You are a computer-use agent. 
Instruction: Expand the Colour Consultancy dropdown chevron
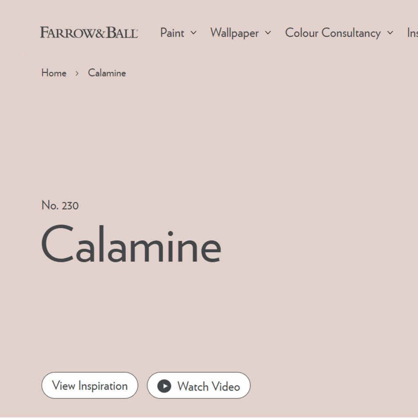[390, 33]
